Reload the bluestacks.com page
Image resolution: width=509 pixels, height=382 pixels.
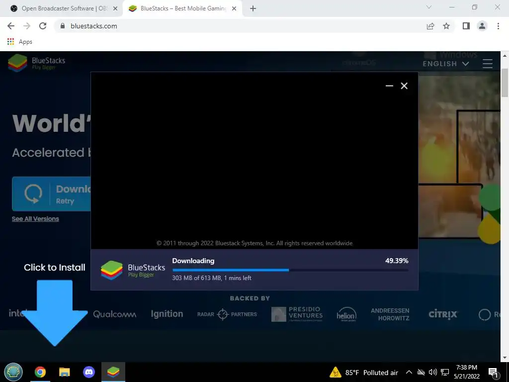tap(43, 26)
